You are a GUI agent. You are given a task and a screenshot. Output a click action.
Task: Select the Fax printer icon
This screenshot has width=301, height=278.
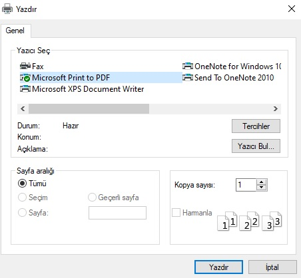pyautogui.click(x=25, y=66)
